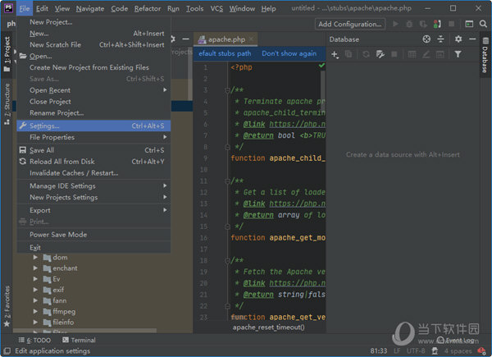
Task: Click Don't show again link
Action: tap(289, 53)
